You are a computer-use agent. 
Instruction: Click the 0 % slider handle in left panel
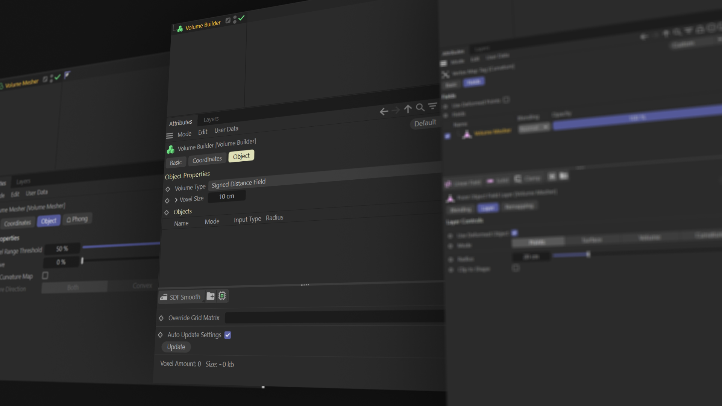pos(82,261)
